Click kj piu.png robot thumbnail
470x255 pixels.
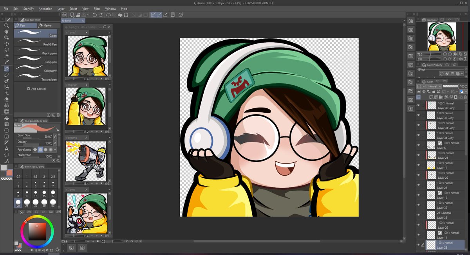[86, 161]
